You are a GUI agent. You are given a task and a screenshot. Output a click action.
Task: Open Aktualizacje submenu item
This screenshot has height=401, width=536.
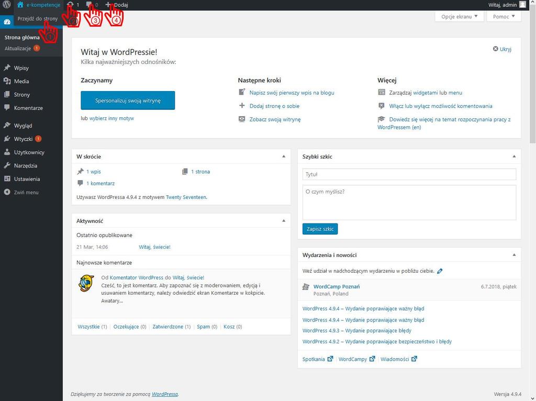pyautogui.click(x=18, y=48)
